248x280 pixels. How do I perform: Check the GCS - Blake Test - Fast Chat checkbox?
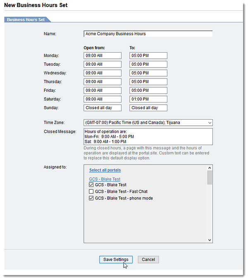(91, 191)
